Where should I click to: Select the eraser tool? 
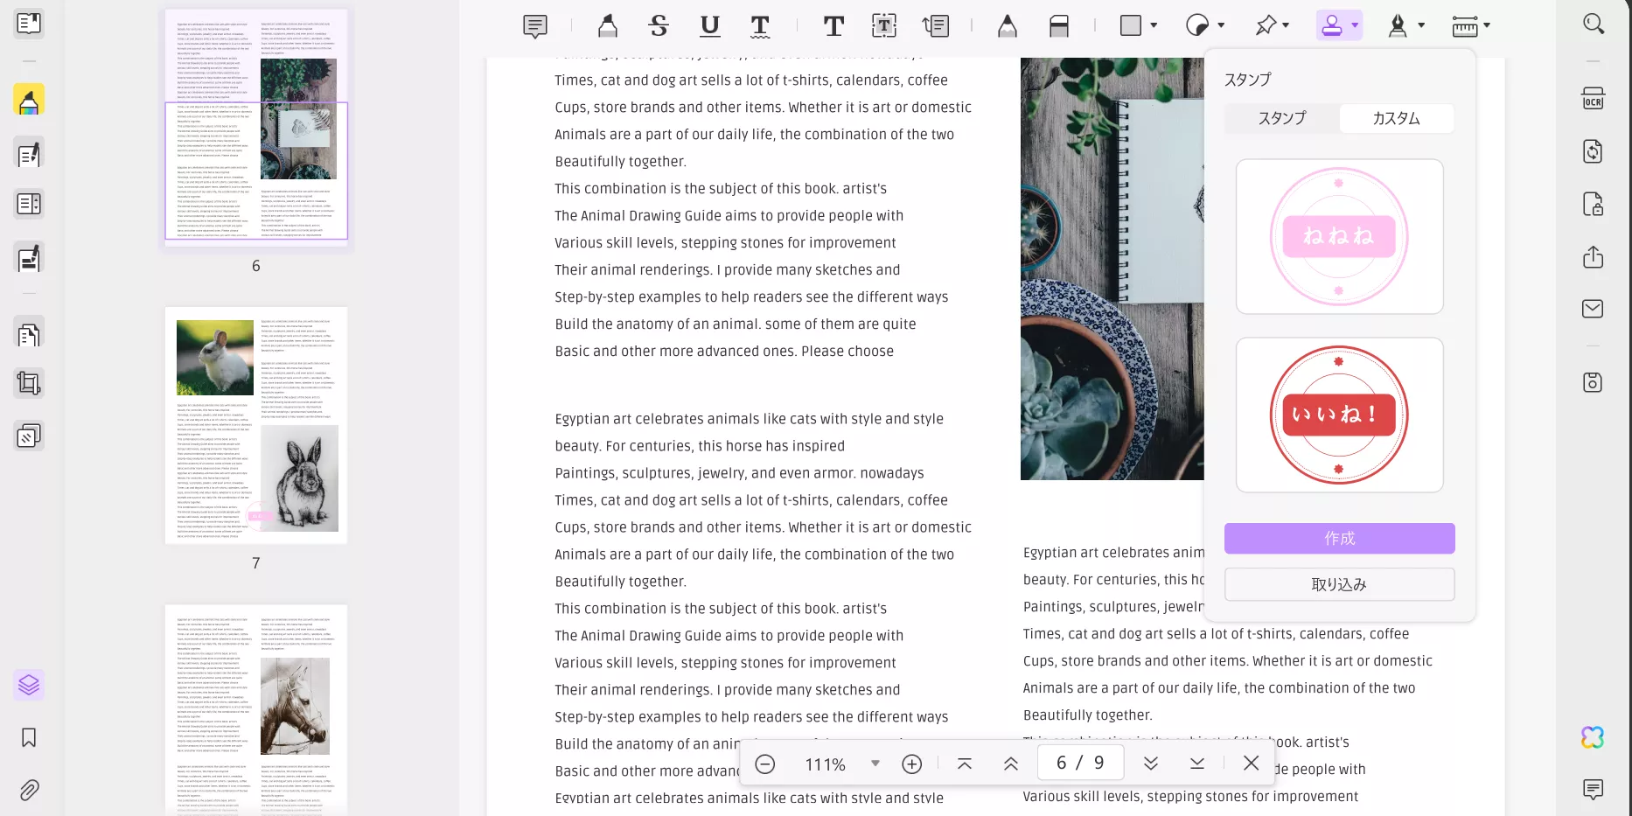click(1058, 26)
